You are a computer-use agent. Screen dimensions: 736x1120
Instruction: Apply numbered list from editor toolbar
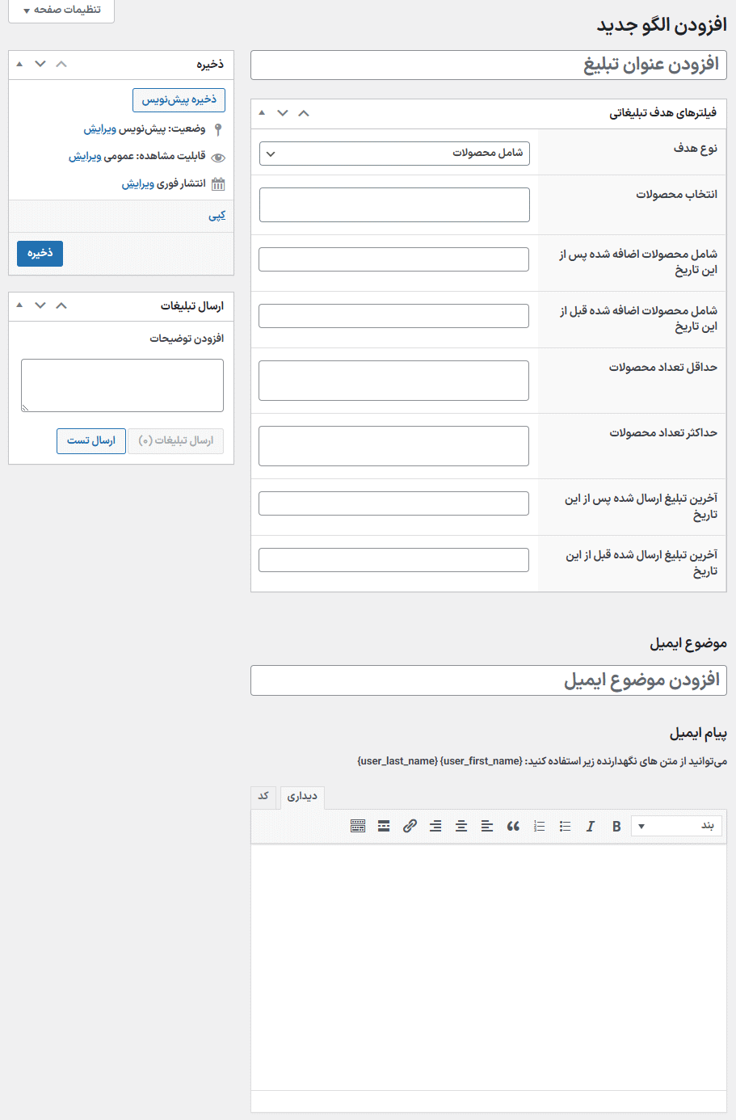(x=540, y=826)
